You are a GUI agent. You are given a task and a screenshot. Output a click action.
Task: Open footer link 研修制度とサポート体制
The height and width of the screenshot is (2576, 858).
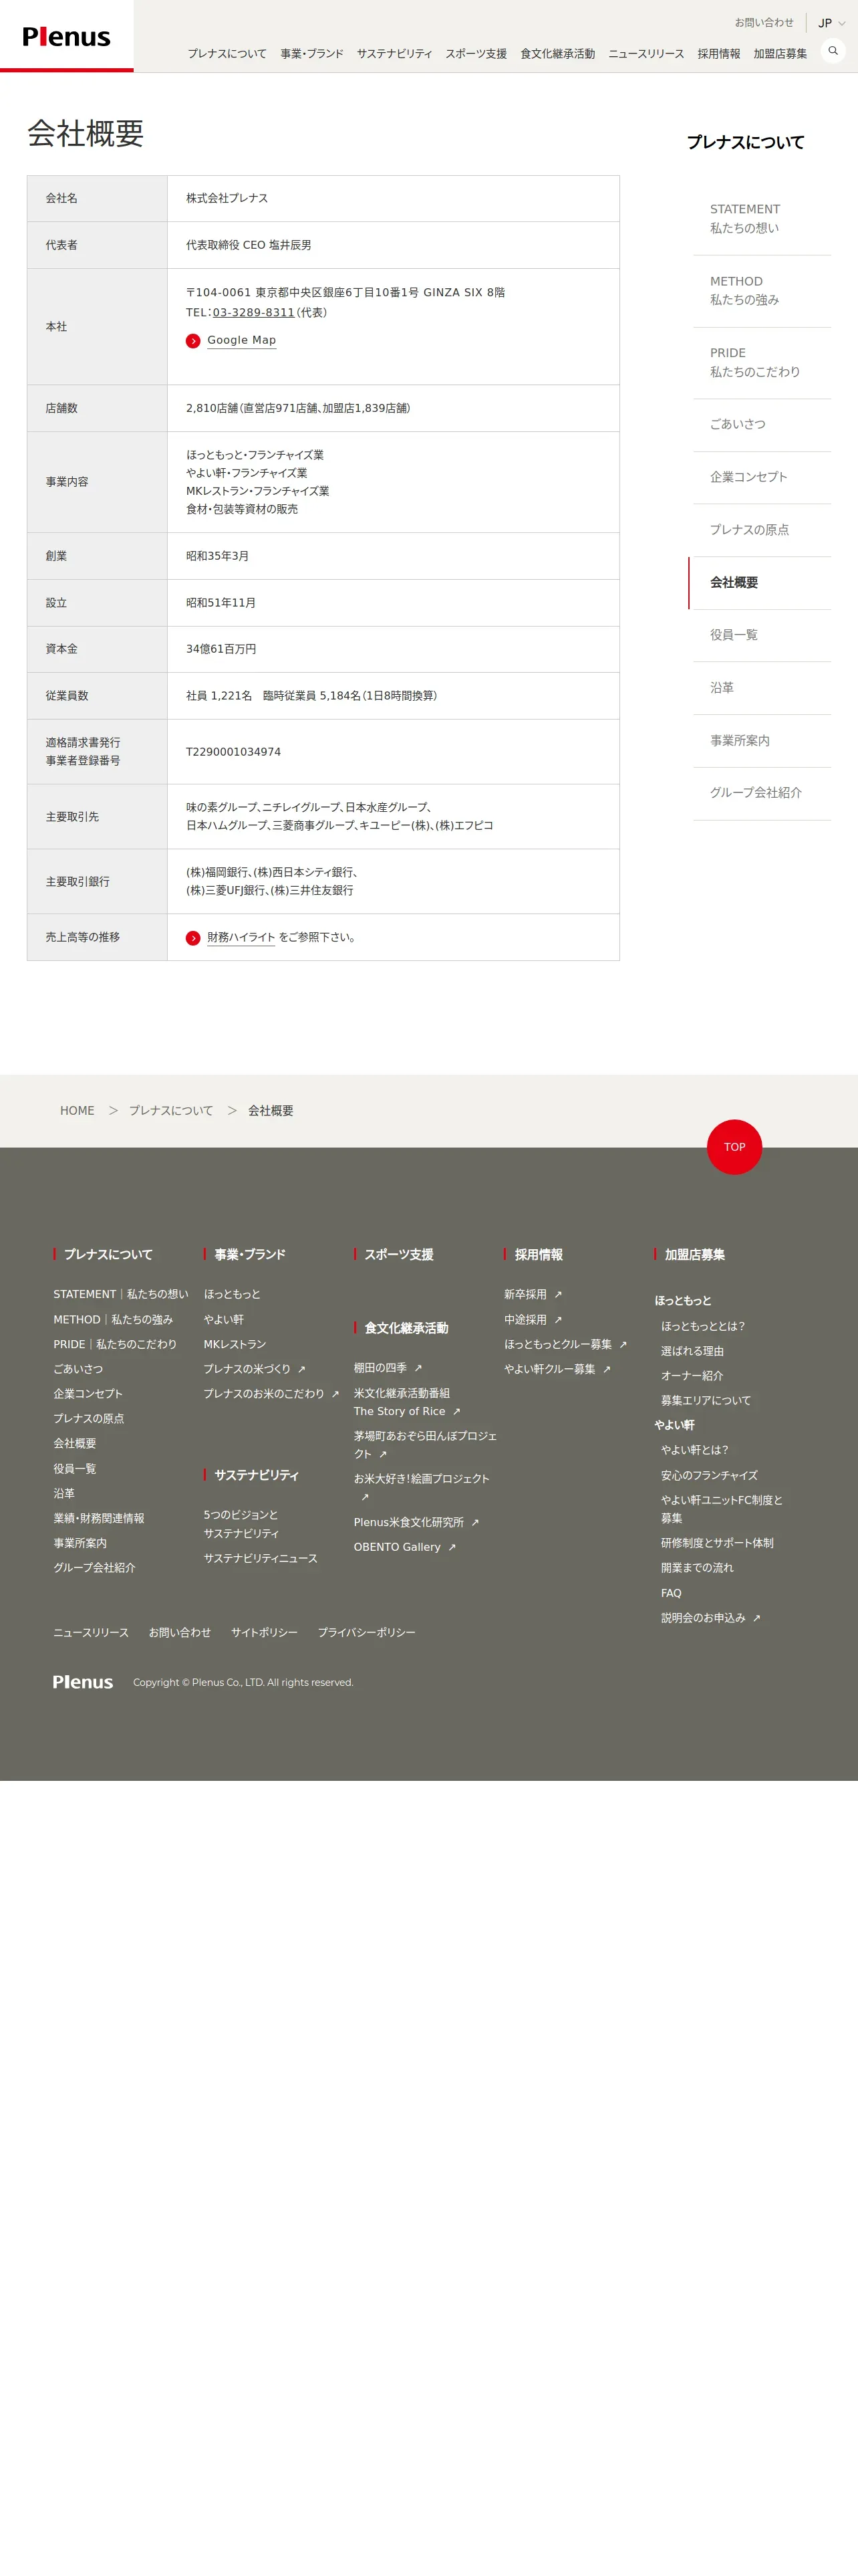tap(717, 1544)
